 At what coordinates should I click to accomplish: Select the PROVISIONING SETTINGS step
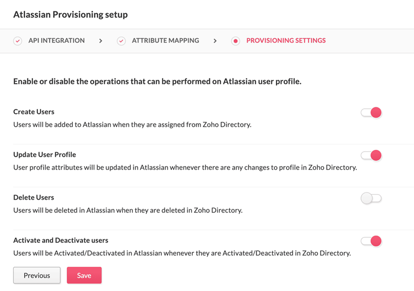(x=286, y=40)
